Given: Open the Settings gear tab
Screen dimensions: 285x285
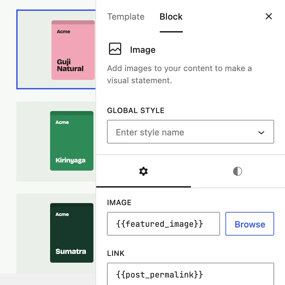Looking at the screenshot, I should click(x=144, y=171).
